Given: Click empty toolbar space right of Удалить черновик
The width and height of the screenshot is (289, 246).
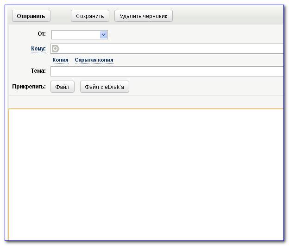Looking at the screenshot, I should [227, 16].
